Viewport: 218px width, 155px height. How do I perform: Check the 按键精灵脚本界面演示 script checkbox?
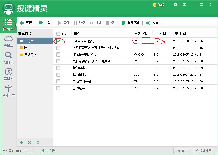pyautogui.click(x=58, y=48)
